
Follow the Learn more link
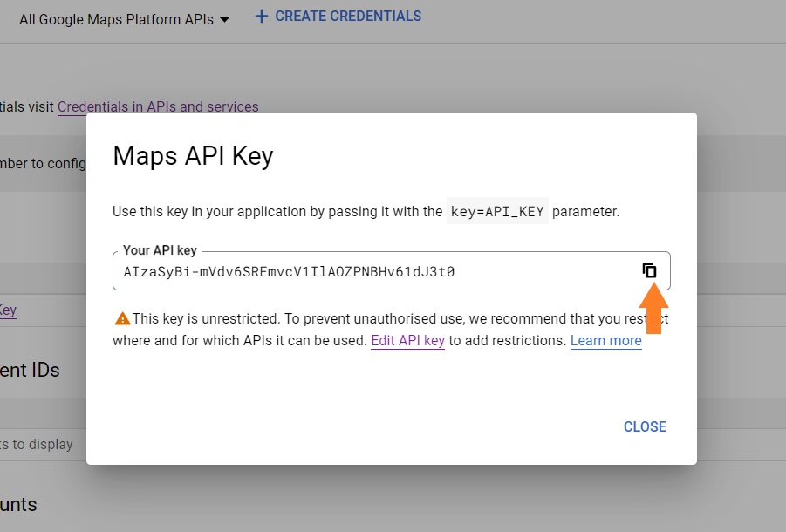606,341
